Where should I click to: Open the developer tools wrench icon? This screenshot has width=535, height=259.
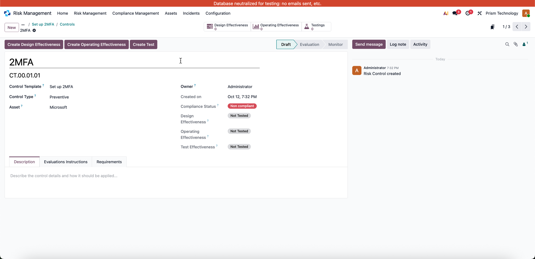pos(480,13)
